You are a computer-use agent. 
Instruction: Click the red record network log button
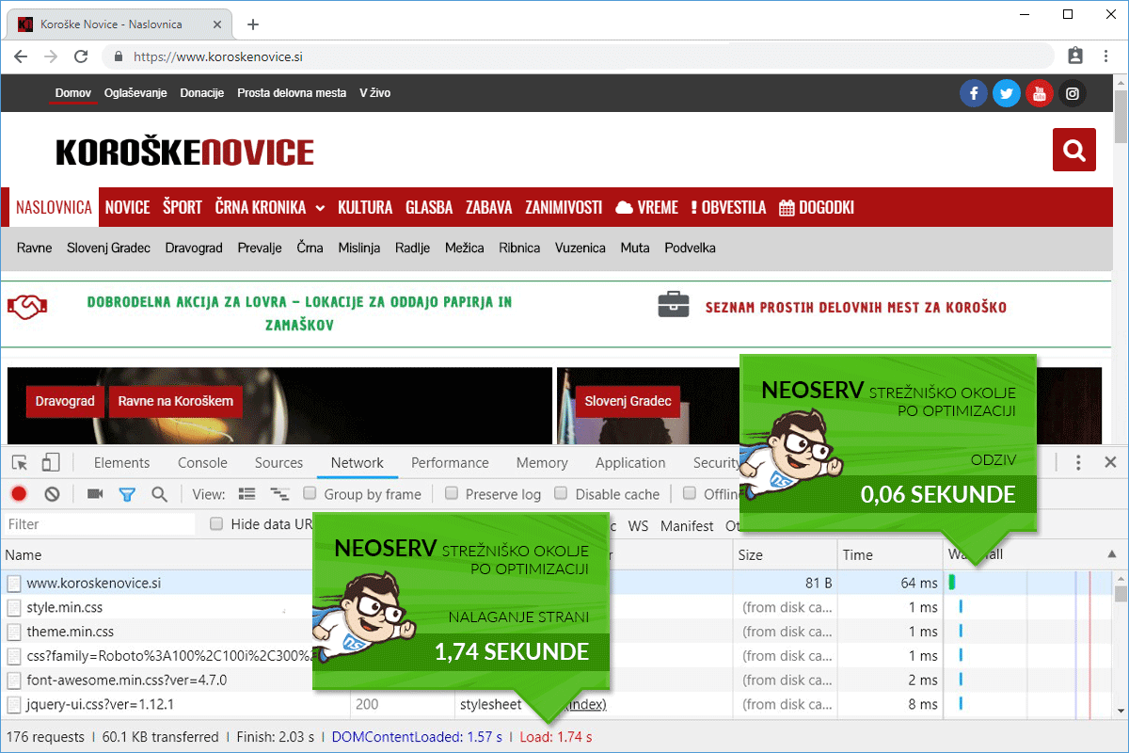[19, 494]
